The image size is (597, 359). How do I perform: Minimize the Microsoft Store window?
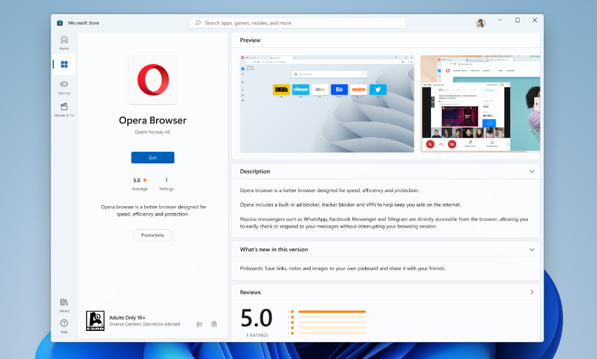[500, 20]
